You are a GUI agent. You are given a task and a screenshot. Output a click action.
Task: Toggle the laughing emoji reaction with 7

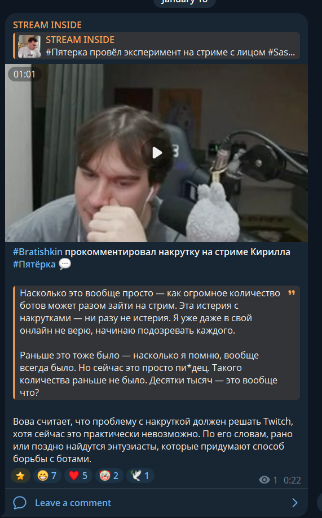(47, 476)
